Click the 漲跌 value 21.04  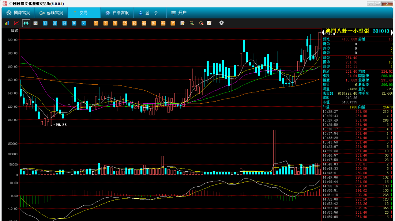pos(352,76)
